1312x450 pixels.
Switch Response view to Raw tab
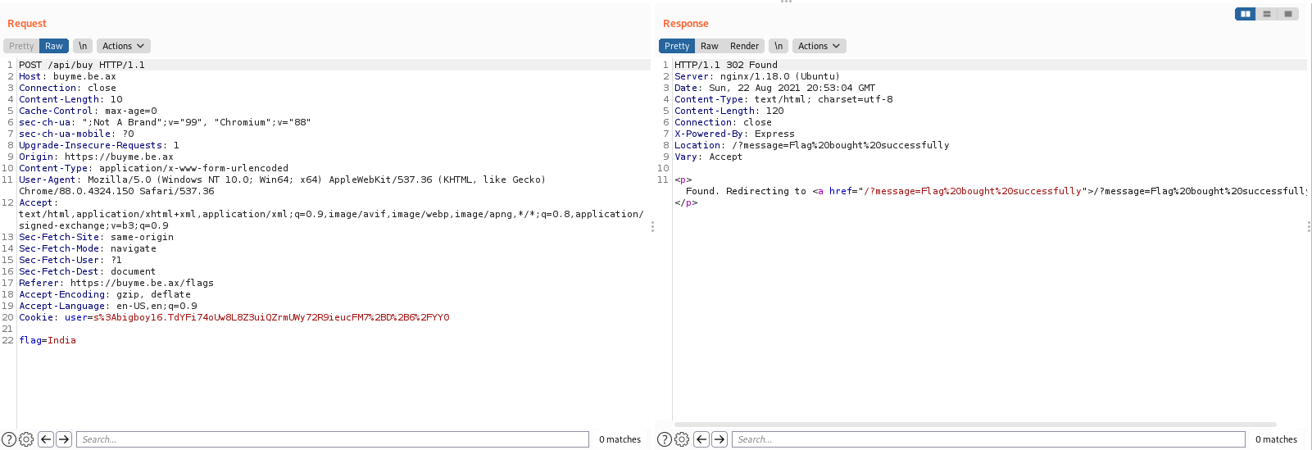[x=710, y=46]
